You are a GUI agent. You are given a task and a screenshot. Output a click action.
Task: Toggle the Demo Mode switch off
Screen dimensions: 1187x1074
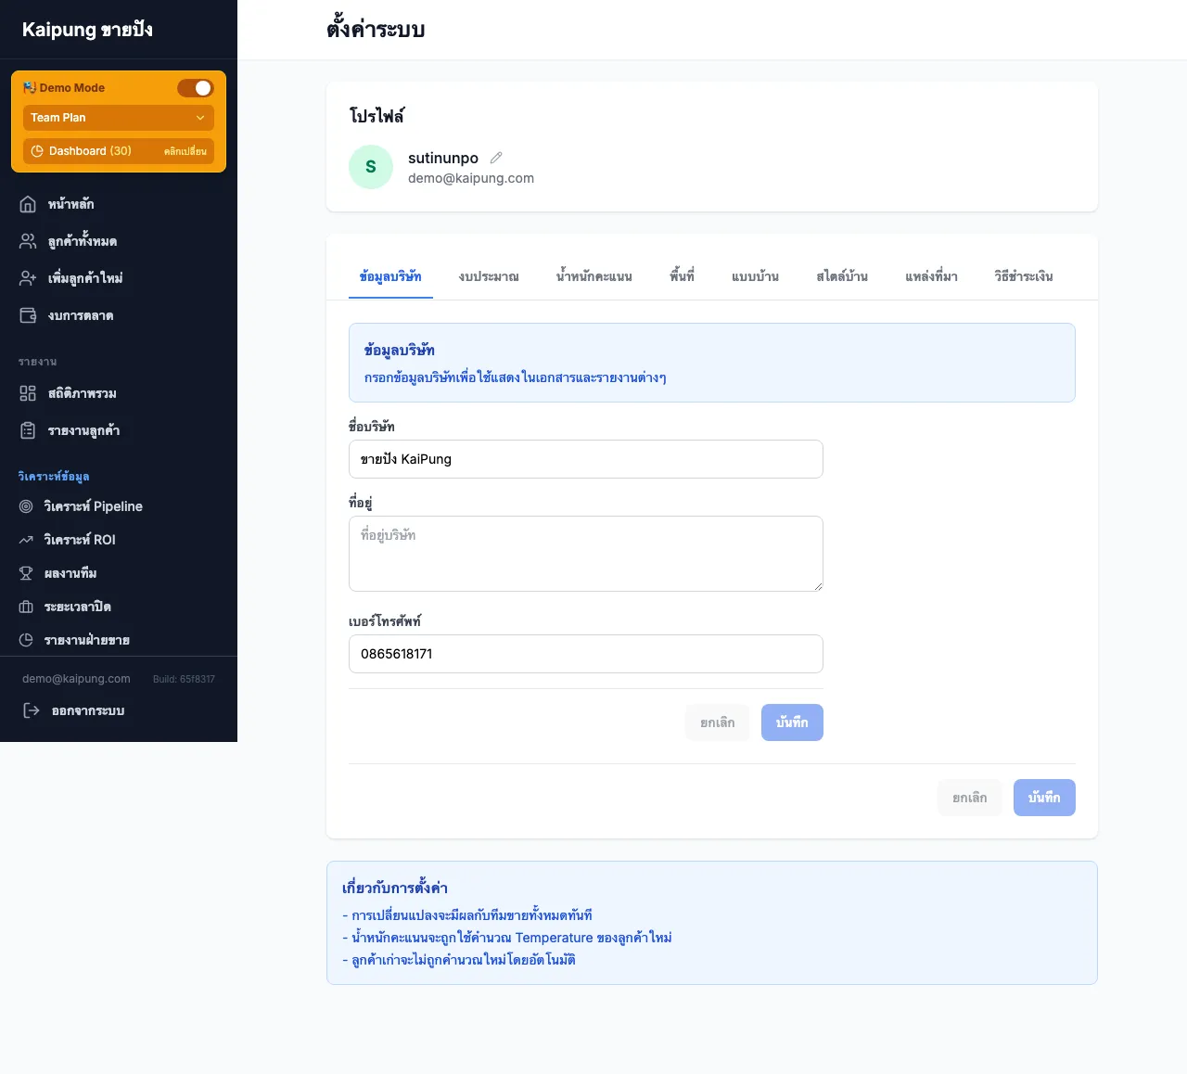pos(196,88)
